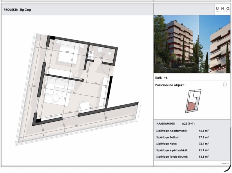Click the Sipërfaqe Apartamenti label
The image size is (232, 173).
coord(171,131)
